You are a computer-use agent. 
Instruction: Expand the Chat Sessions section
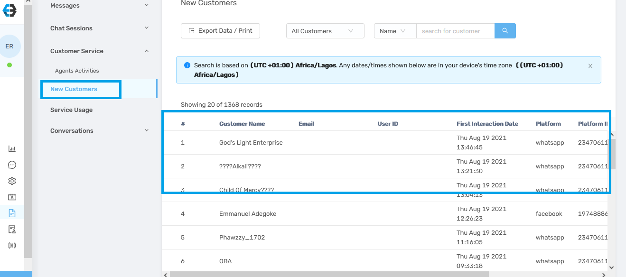(x=99, y=28)
